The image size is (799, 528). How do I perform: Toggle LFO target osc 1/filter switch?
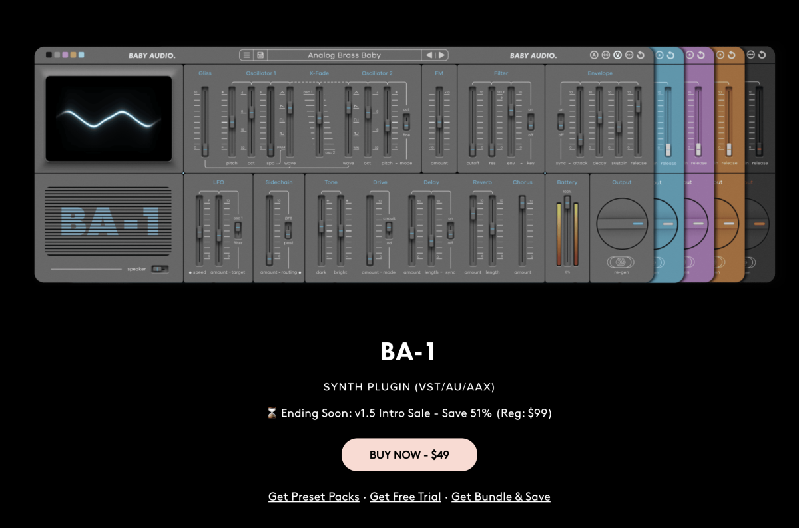coord(238,230)
